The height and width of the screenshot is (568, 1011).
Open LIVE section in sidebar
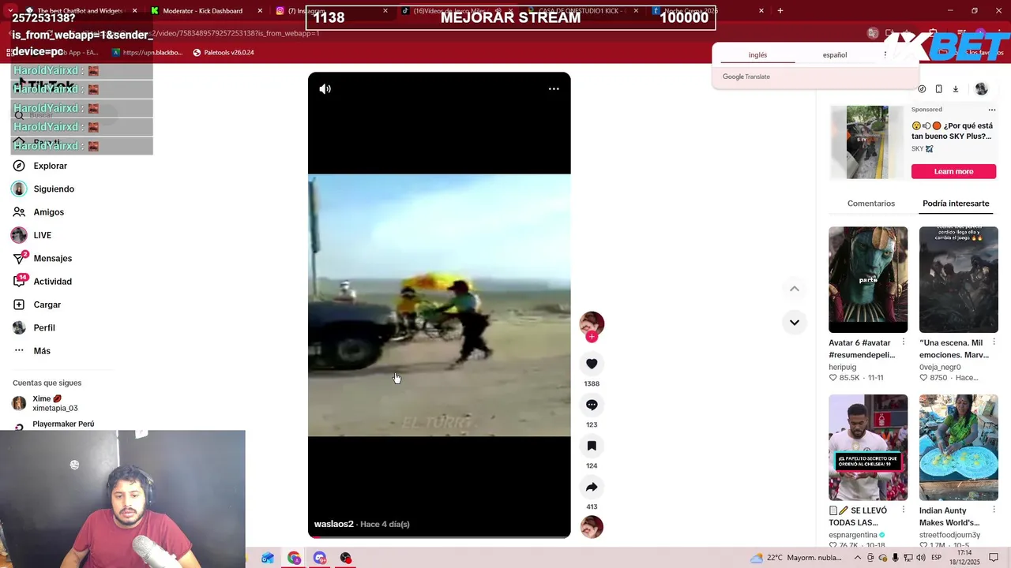coord(43,235)
